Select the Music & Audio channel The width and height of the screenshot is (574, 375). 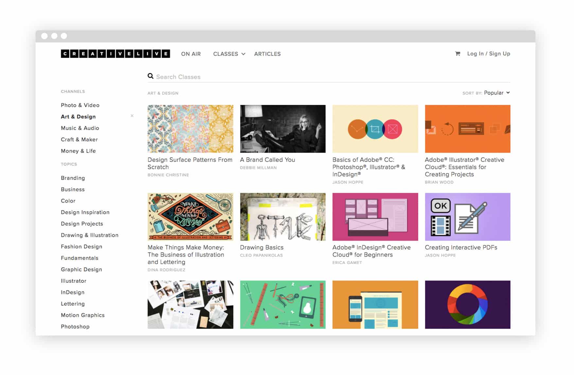click(80, 128)
